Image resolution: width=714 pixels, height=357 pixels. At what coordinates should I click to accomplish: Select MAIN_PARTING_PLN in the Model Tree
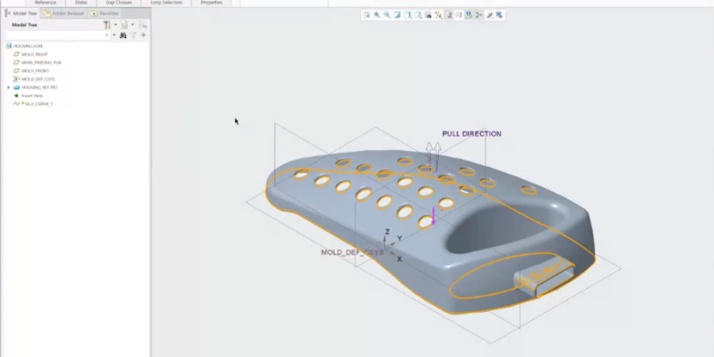[40, 62]
